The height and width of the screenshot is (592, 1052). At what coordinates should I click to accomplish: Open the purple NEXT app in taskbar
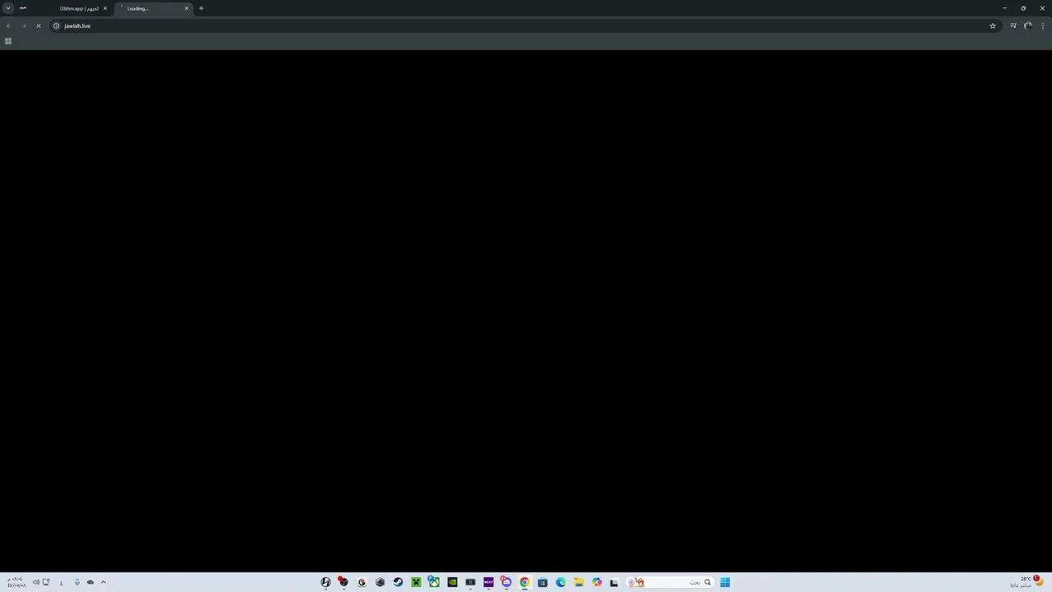click(488, 582)
